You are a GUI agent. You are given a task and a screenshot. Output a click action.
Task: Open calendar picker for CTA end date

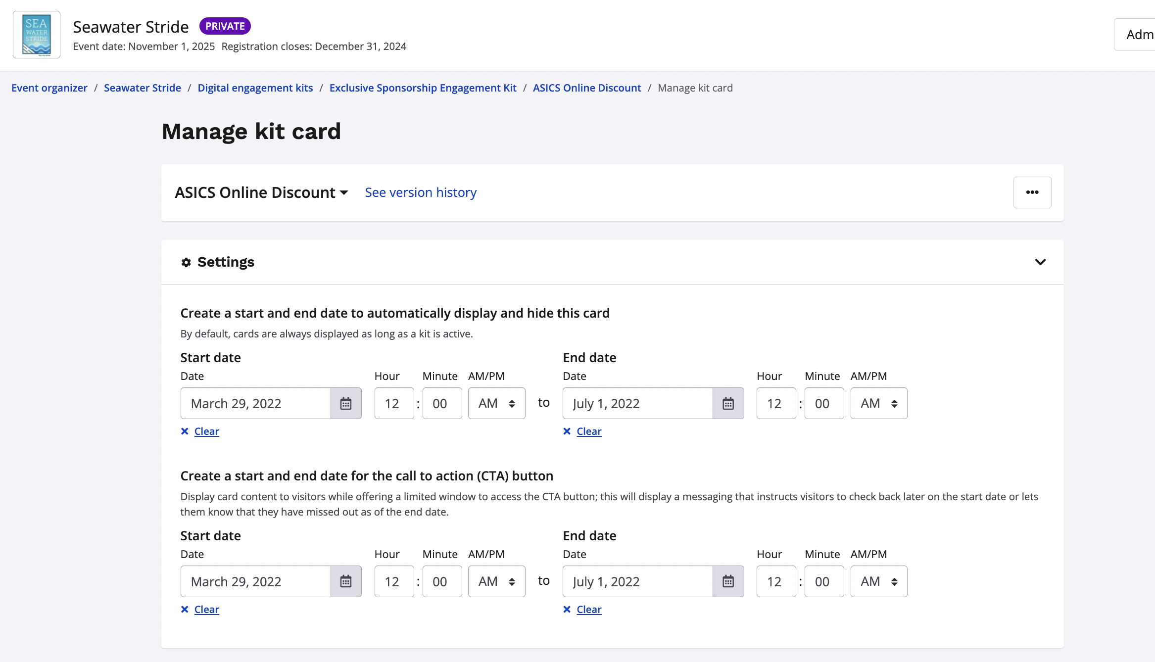tap(728, 581)
